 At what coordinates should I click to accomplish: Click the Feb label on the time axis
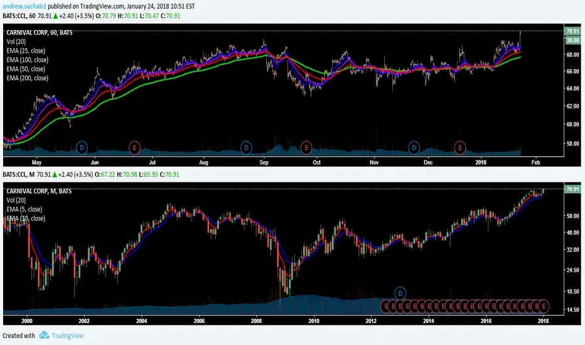536,162
